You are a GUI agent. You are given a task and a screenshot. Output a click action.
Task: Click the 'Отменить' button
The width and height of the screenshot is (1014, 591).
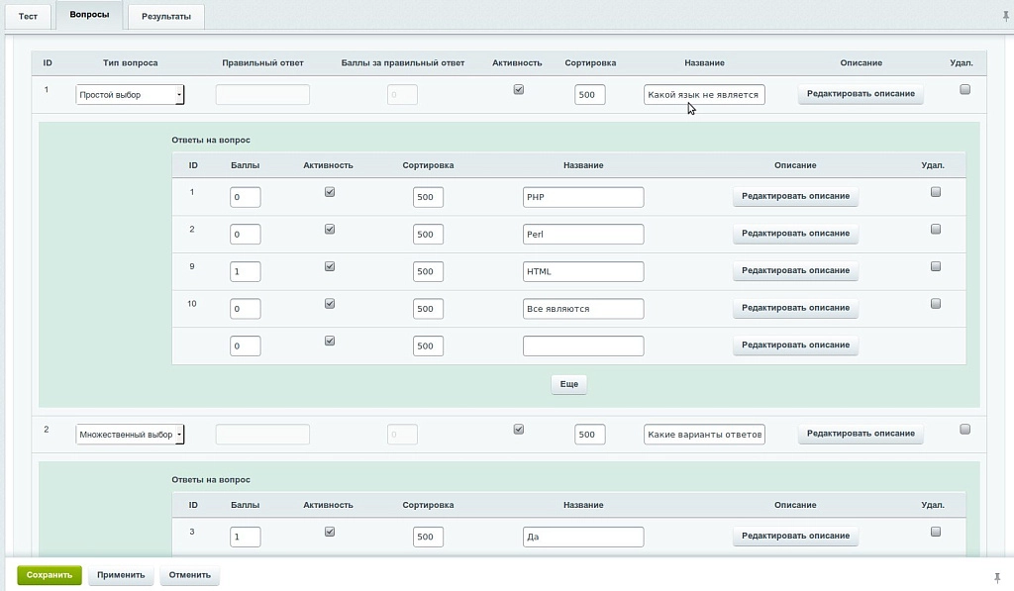coord(189,575)
